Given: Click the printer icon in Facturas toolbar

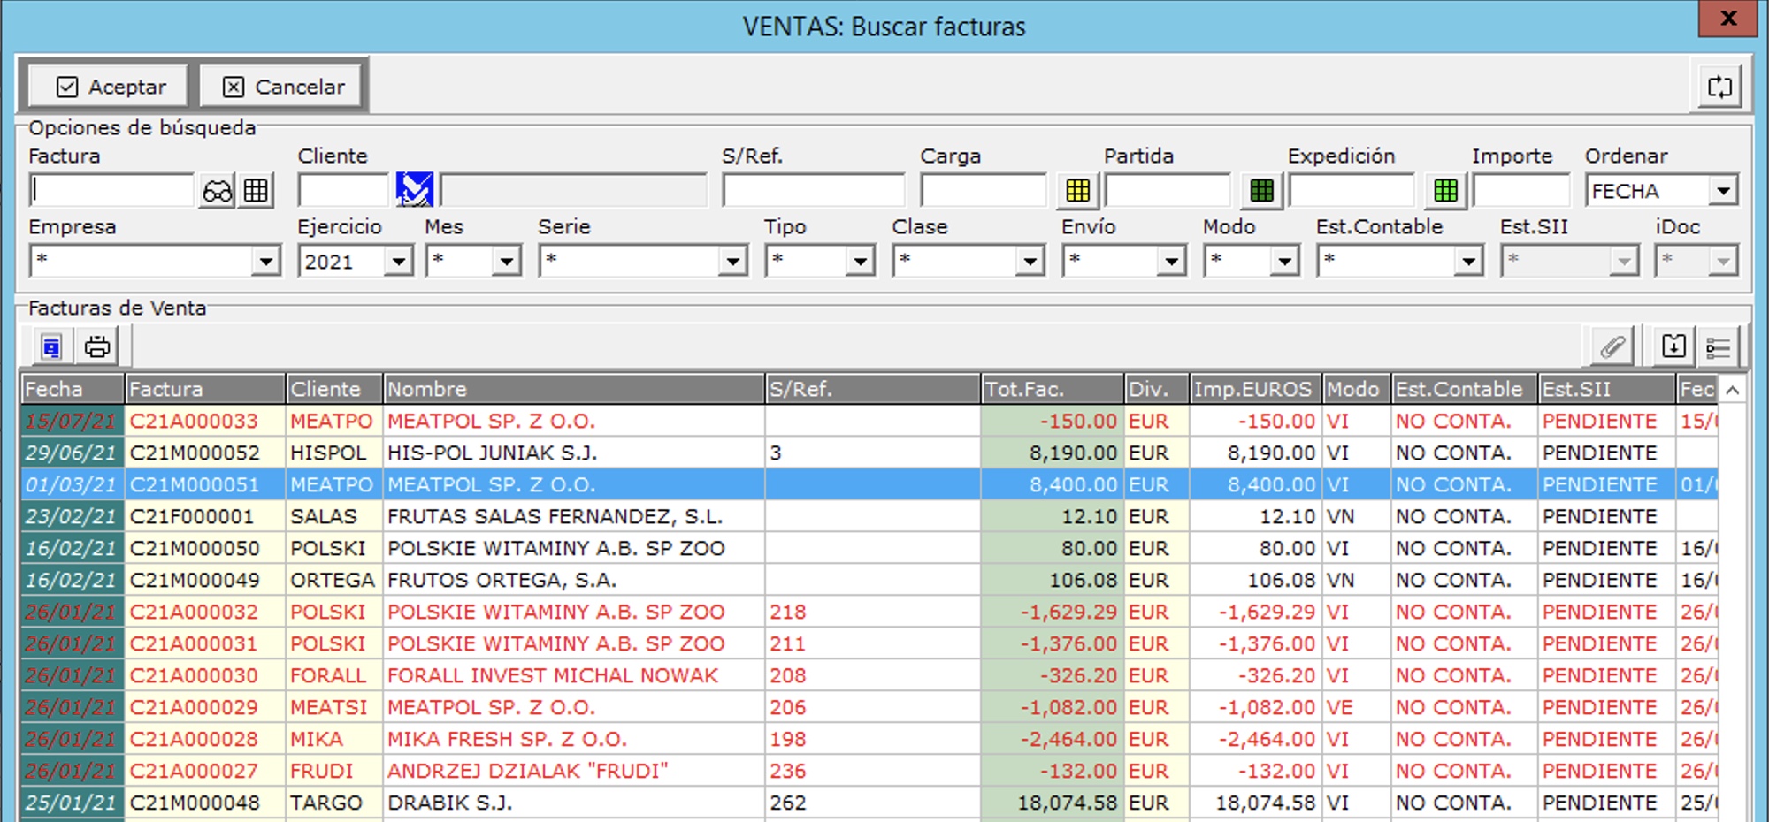Looking at the screenshot, I should (x=97, y=347).
